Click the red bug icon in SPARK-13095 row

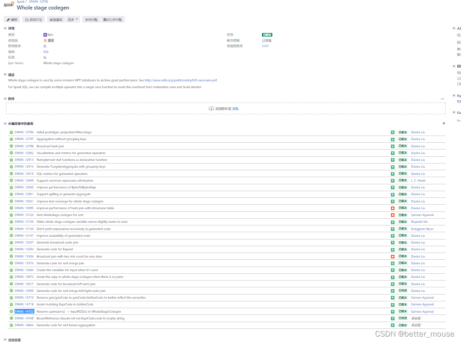[x=393, y=208]
